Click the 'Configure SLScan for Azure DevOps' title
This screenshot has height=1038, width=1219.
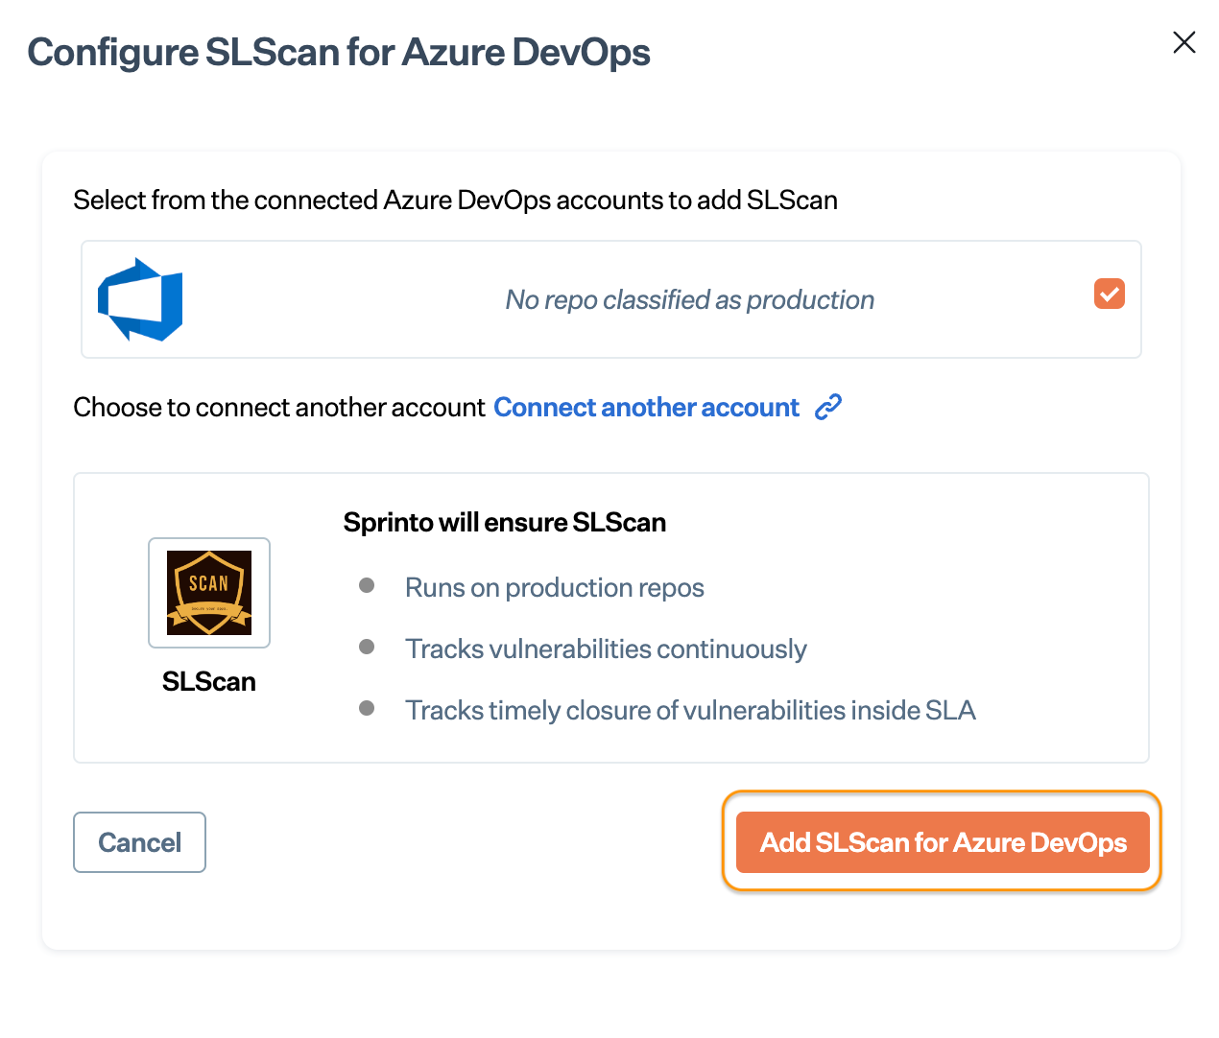339,53
